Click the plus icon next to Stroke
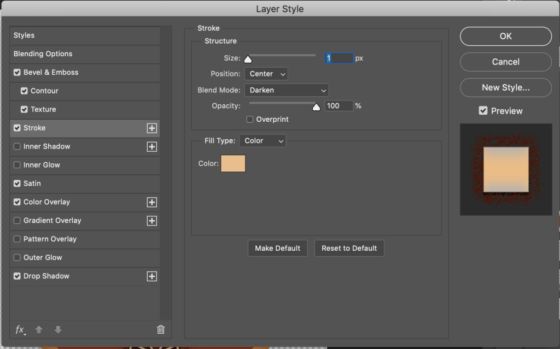Screen dimensions: 560x349 pos(152,128)
